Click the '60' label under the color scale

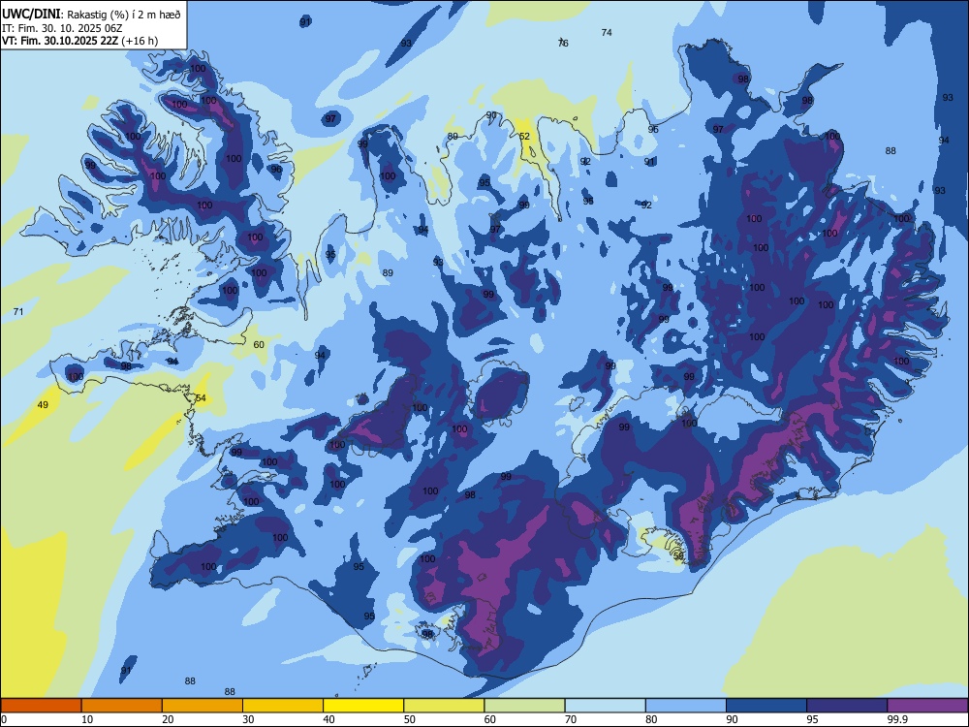pyautogui.click(x=490, y=719)
